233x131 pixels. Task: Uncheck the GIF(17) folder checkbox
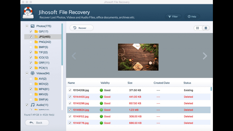(x=31, y=32)
